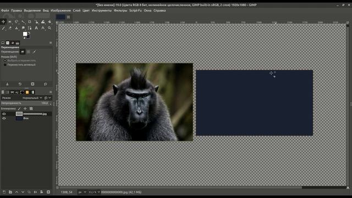The width and height of the screenshot is (352, 198).
Task: Restore tool preset icon in tool options
Action: tap(20, 84)
